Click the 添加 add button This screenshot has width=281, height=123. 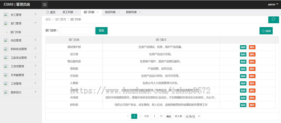266,31
